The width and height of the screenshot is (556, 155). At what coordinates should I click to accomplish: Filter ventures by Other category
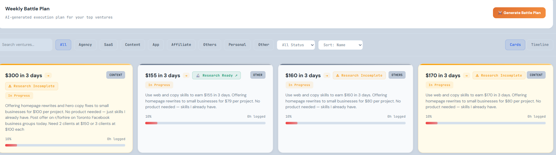[x=264, y=45]
